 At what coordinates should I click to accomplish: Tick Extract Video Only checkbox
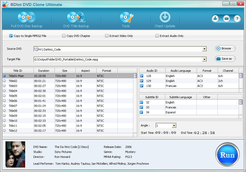click(107, 36)
